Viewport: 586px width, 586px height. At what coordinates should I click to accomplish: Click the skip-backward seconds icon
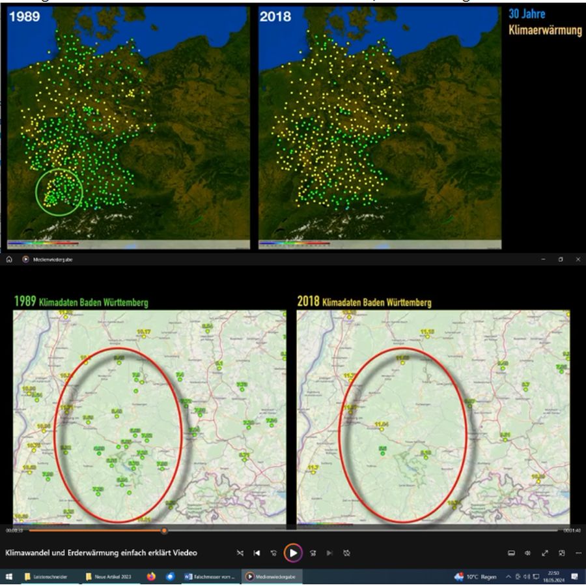tap(274, 553)
